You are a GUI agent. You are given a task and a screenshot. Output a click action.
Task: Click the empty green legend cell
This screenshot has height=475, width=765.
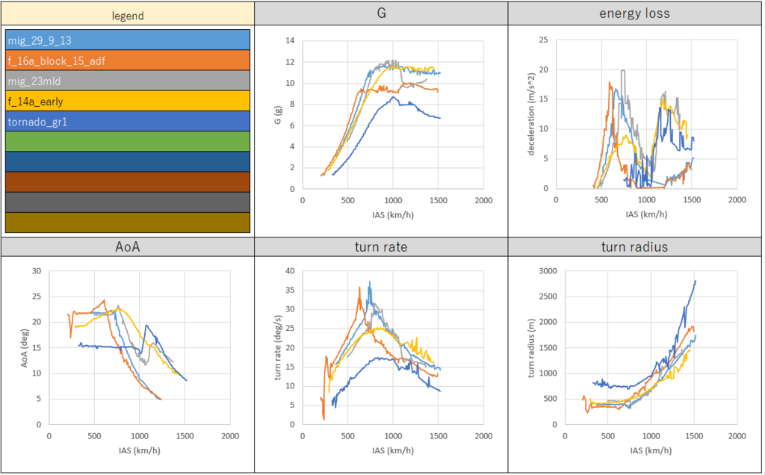(127, 141)
